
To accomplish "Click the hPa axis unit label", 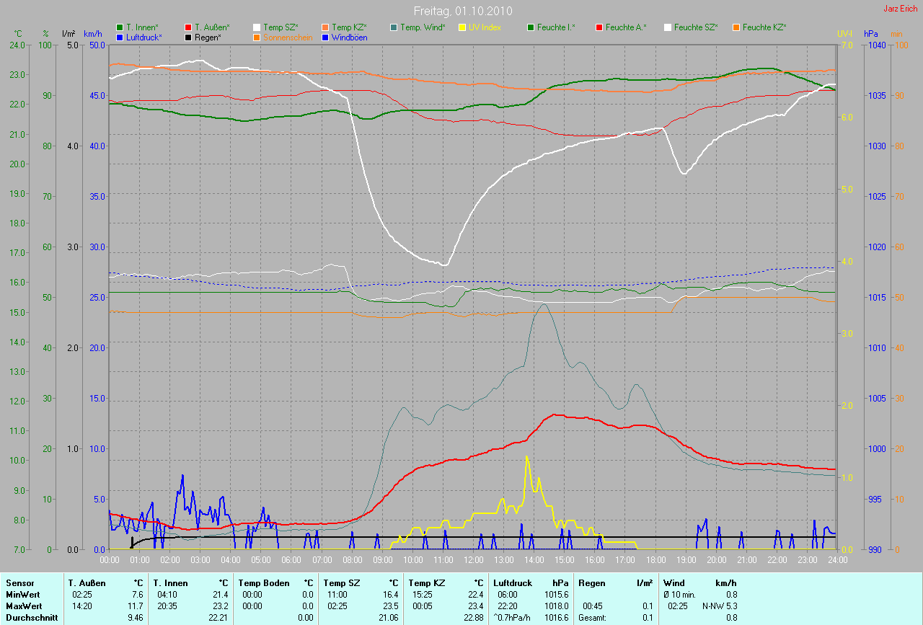I will tap(870, 34).
